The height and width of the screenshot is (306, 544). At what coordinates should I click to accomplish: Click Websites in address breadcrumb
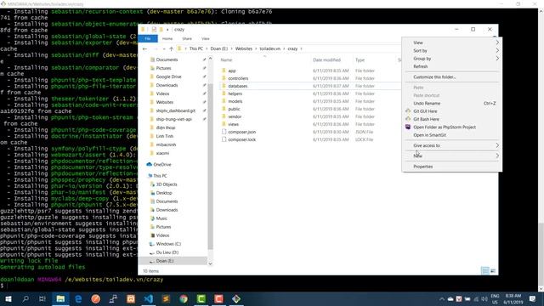(244, 48)
